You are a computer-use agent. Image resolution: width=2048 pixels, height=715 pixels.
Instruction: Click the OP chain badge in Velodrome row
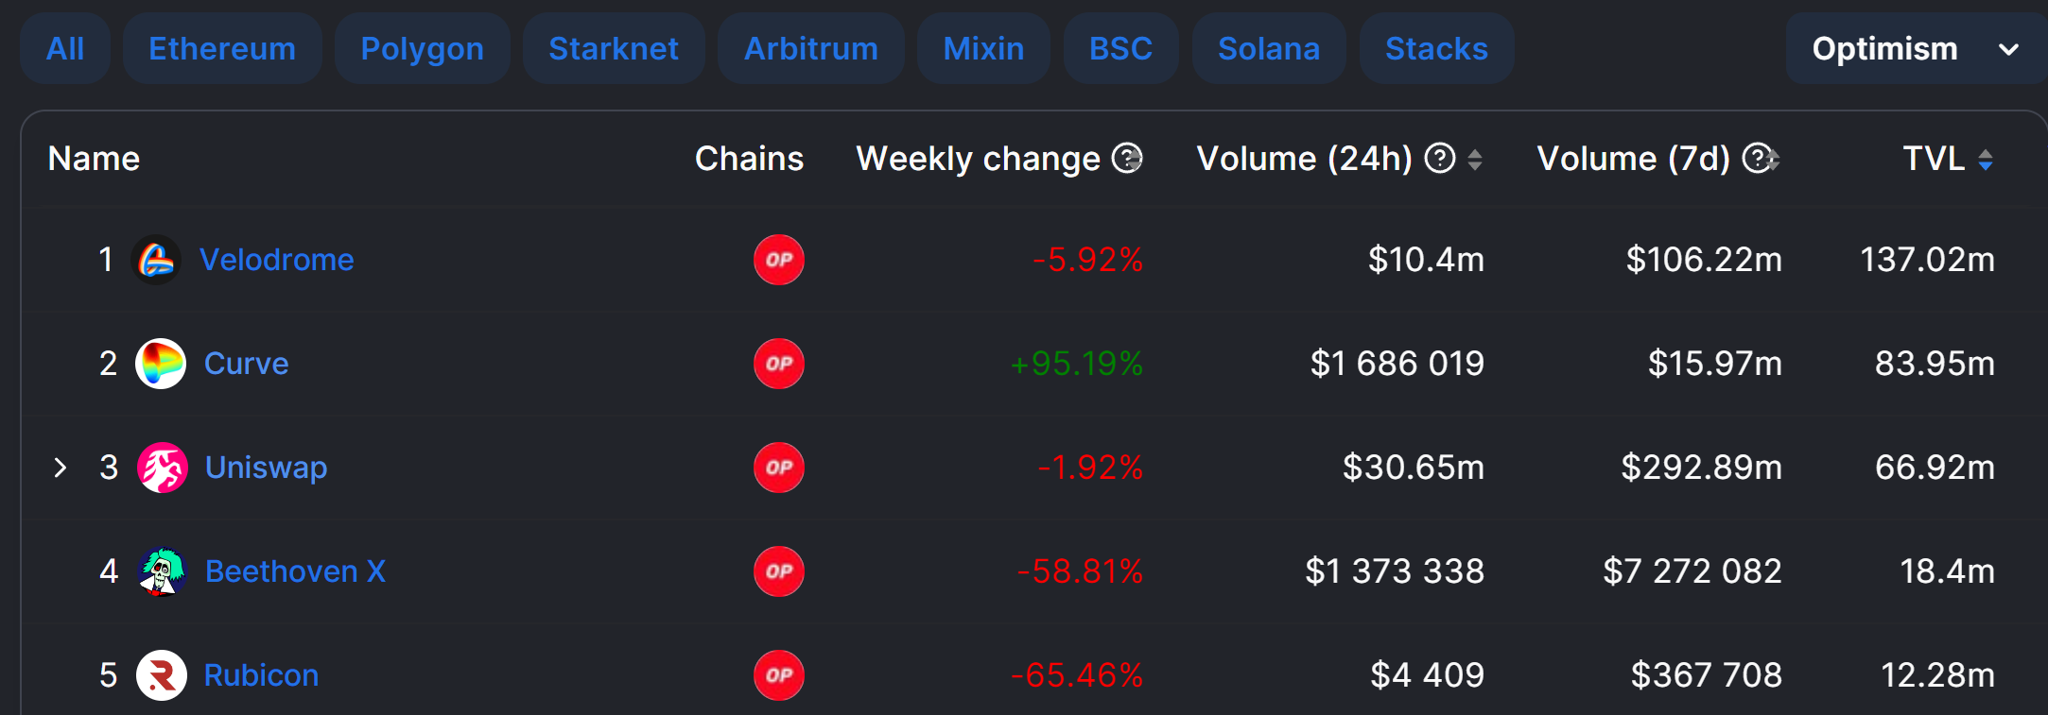pos(779,260)
